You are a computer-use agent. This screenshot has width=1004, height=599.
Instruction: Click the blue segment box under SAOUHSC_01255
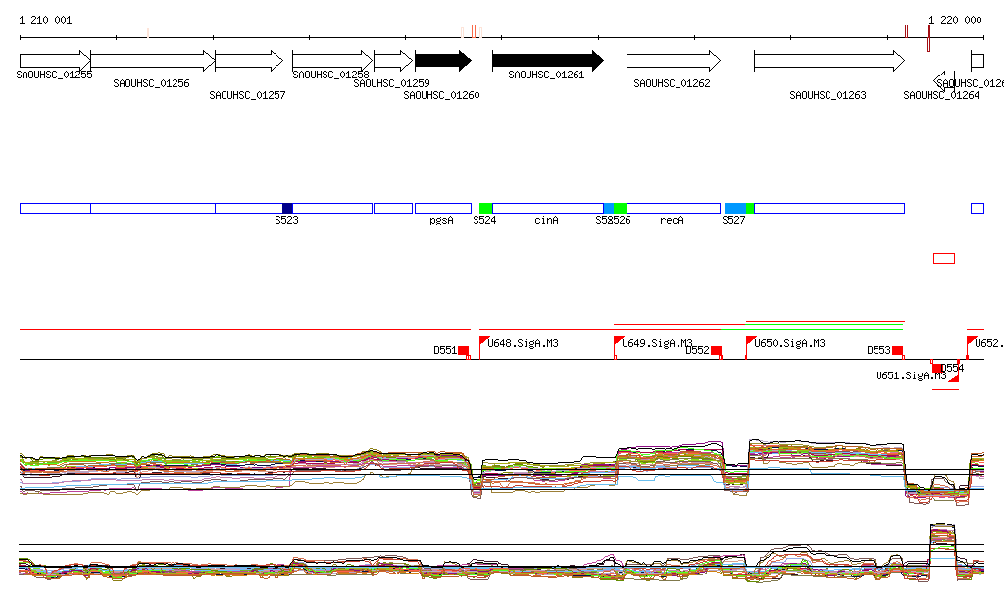tap(55, 208)
